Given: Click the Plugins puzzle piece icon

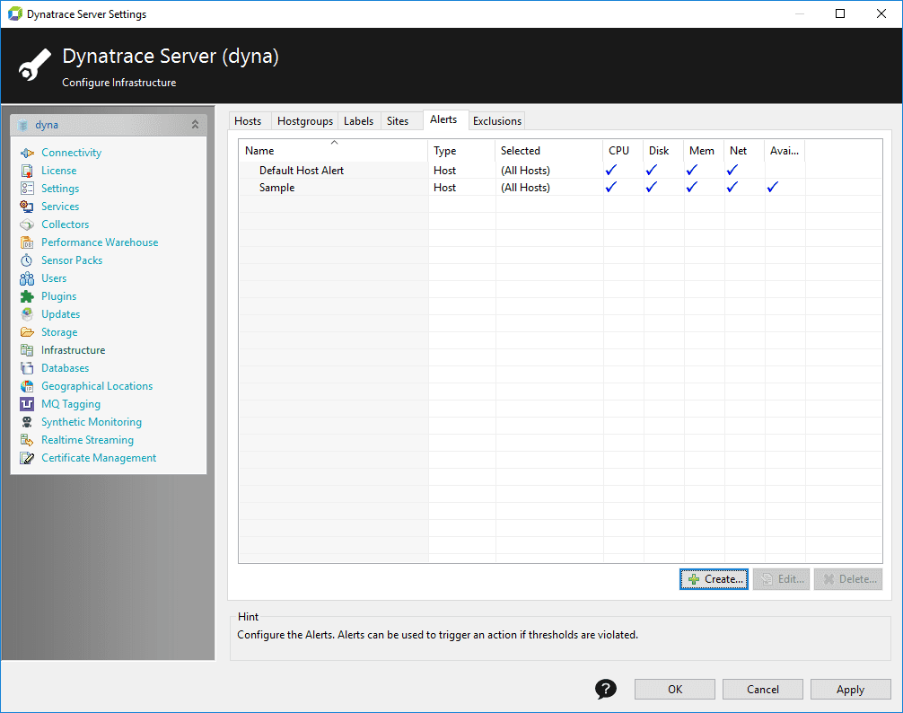Looking at the screenshot, I should click(27, 296).
